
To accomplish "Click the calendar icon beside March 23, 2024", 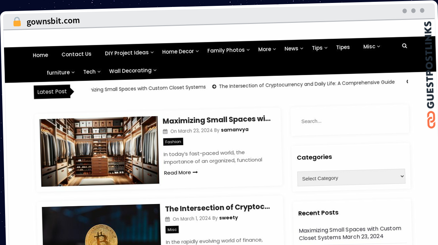I will pos(165,131).
